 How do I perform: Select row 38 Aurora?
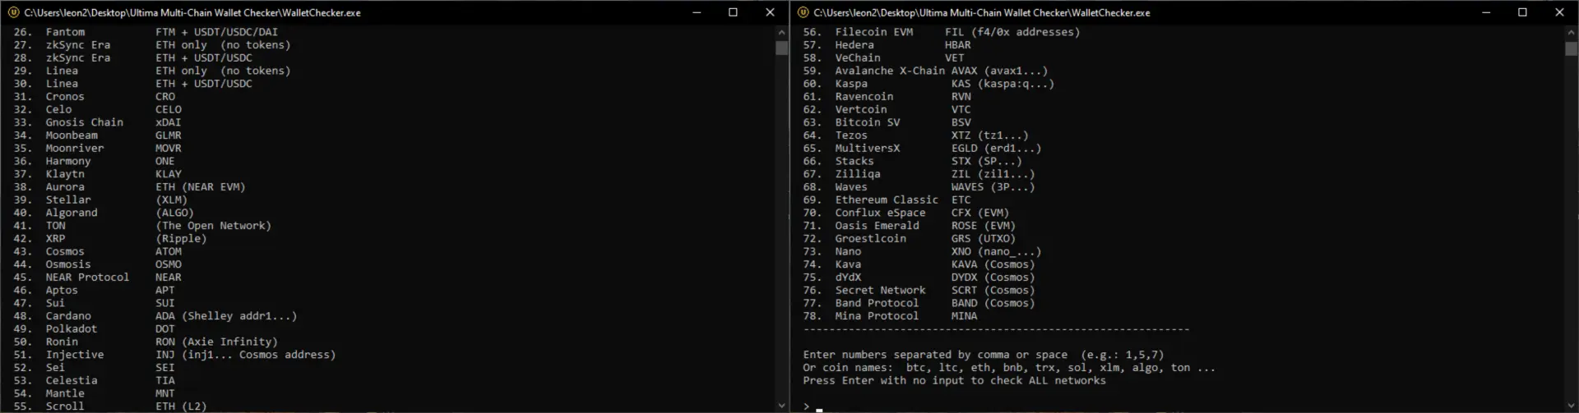129,187
